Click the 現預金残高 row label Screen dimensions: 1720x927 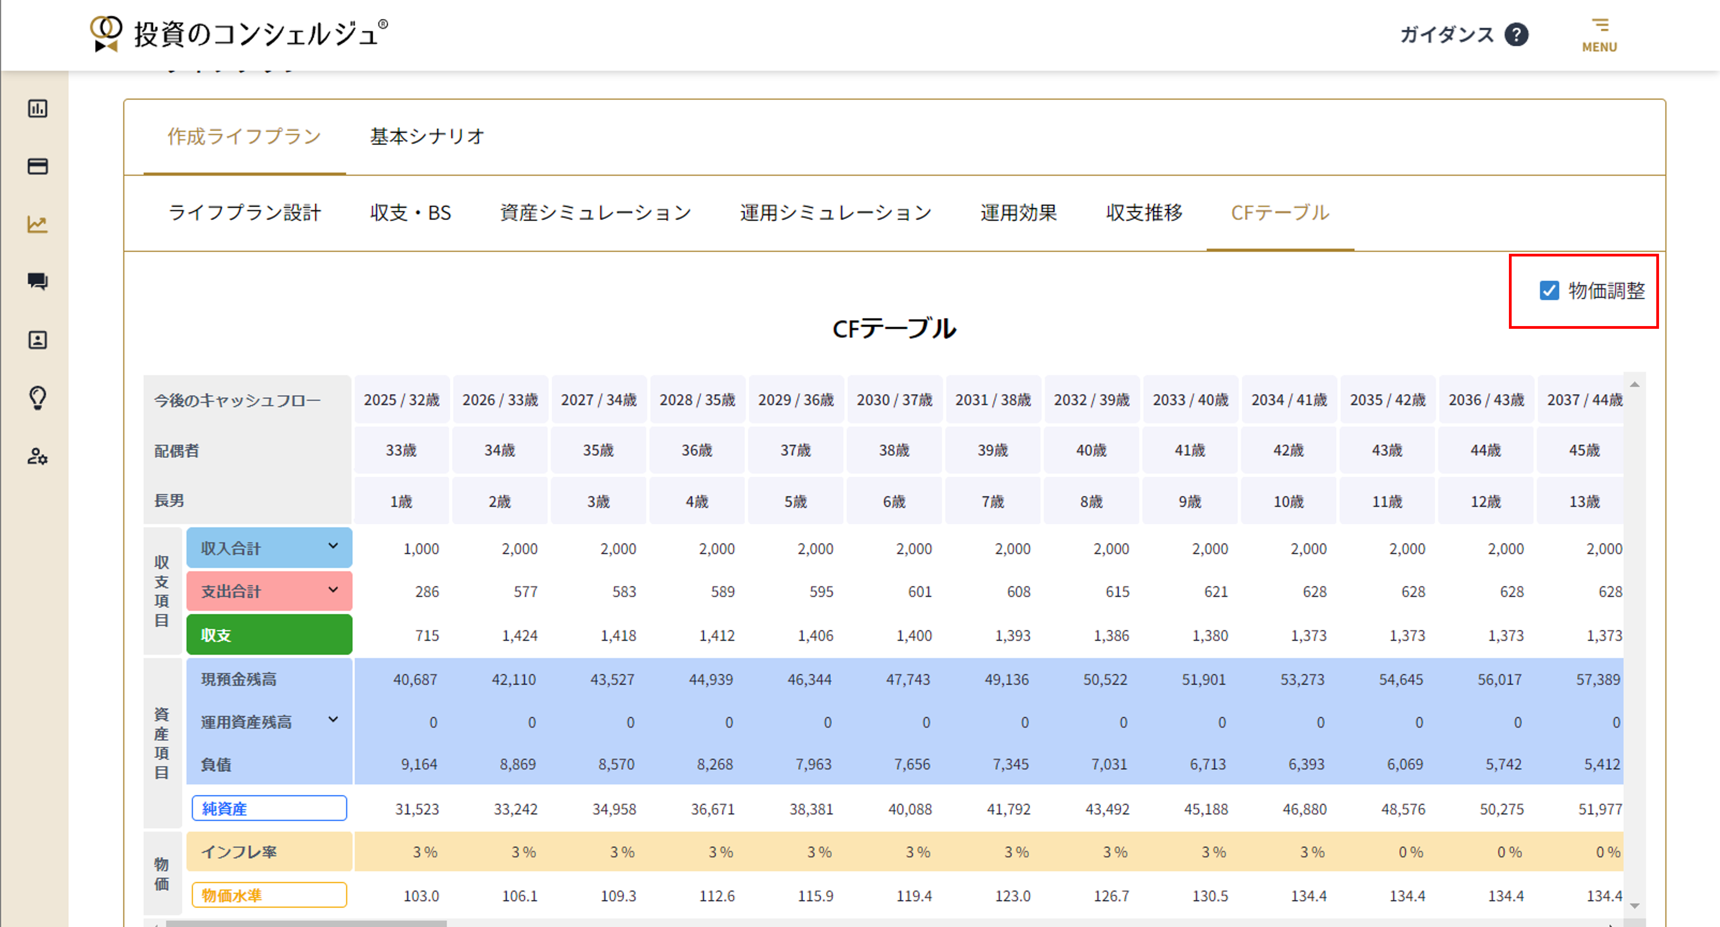(x=269, y=679)
